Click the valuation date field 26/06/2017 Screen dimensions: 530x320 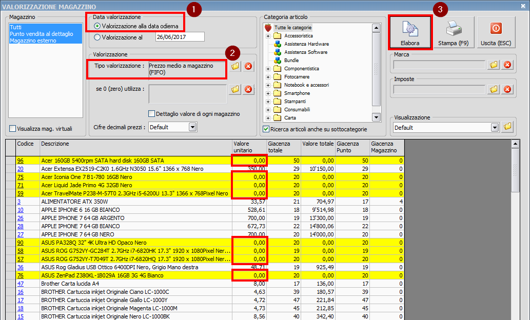click(180, 37)
